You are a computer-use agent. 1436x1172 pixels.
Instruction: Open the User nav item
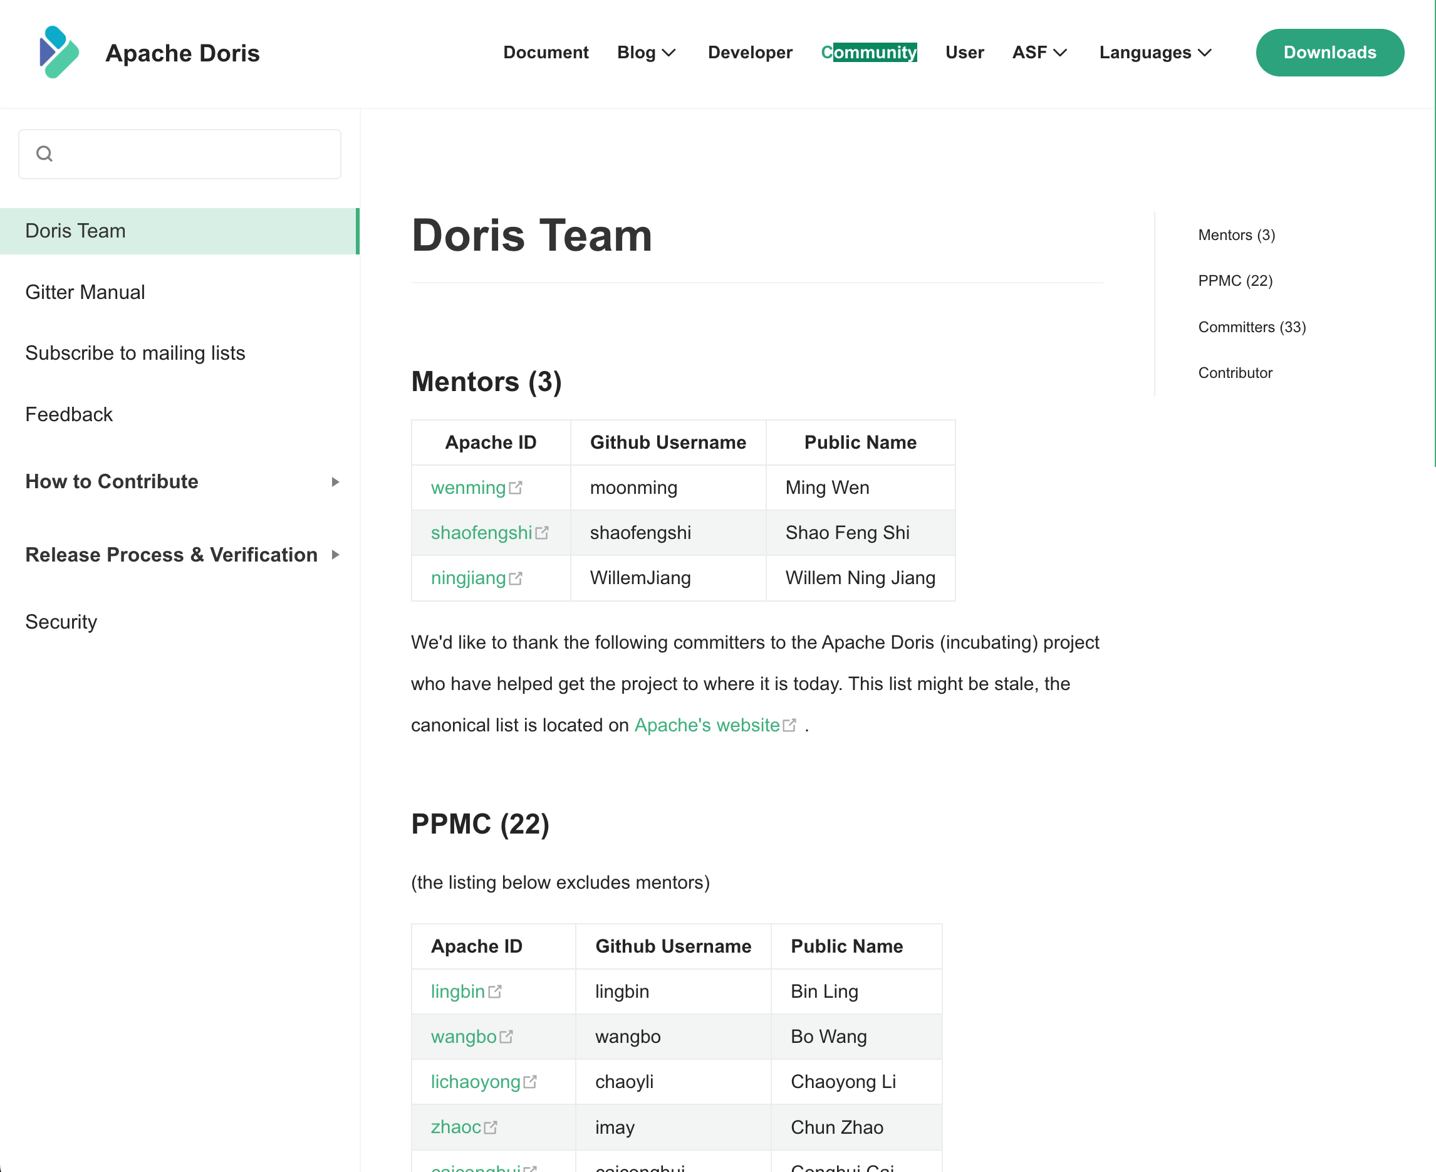pyautogui.click(x=964, y=52)
